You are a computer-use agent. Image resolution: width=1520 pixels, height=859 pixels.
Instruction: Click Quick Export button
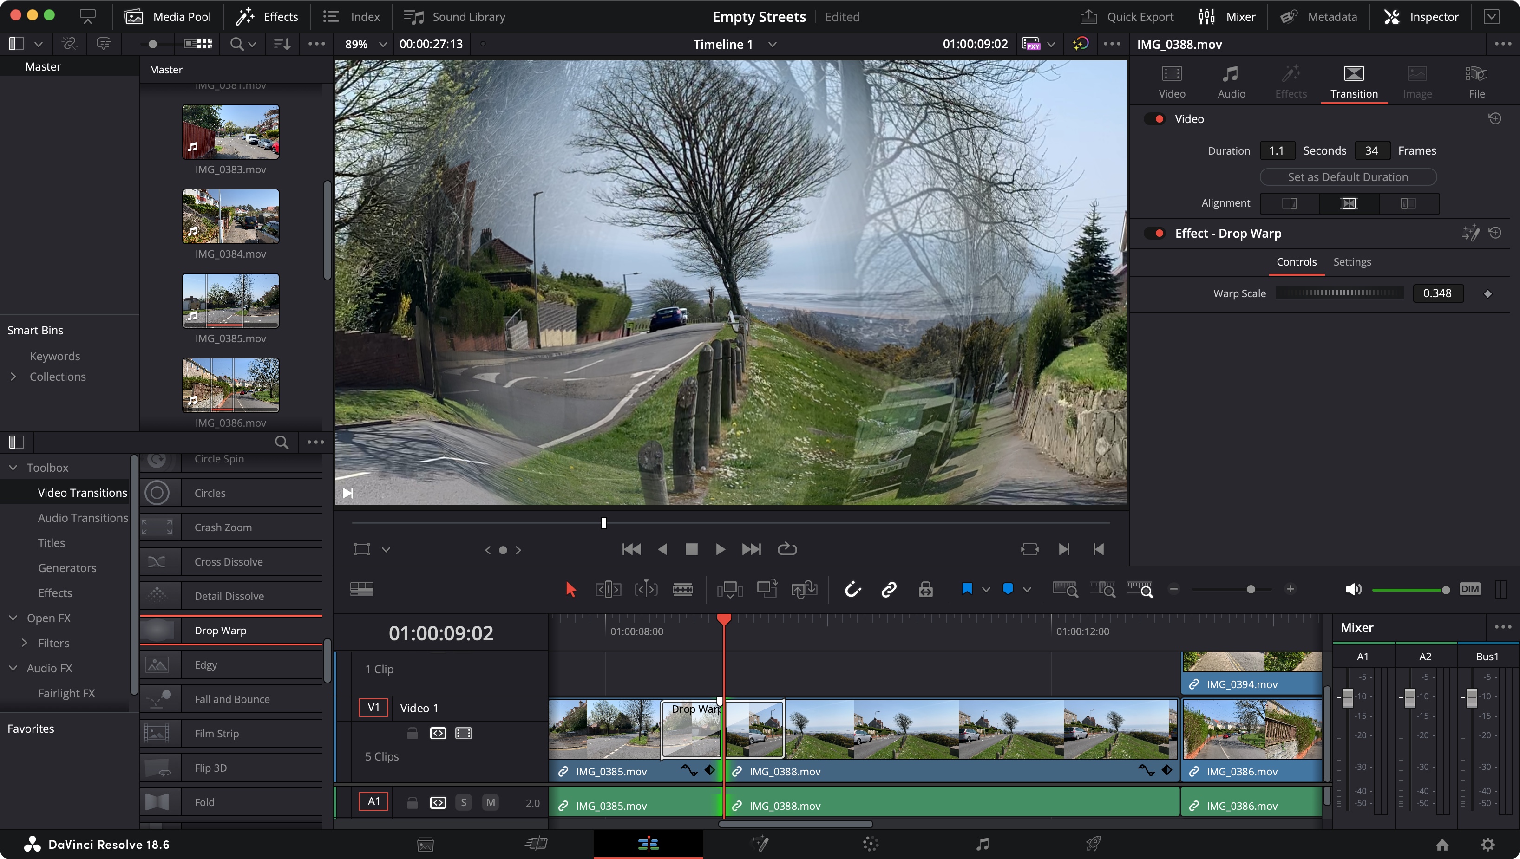(x=1130, y=16)
